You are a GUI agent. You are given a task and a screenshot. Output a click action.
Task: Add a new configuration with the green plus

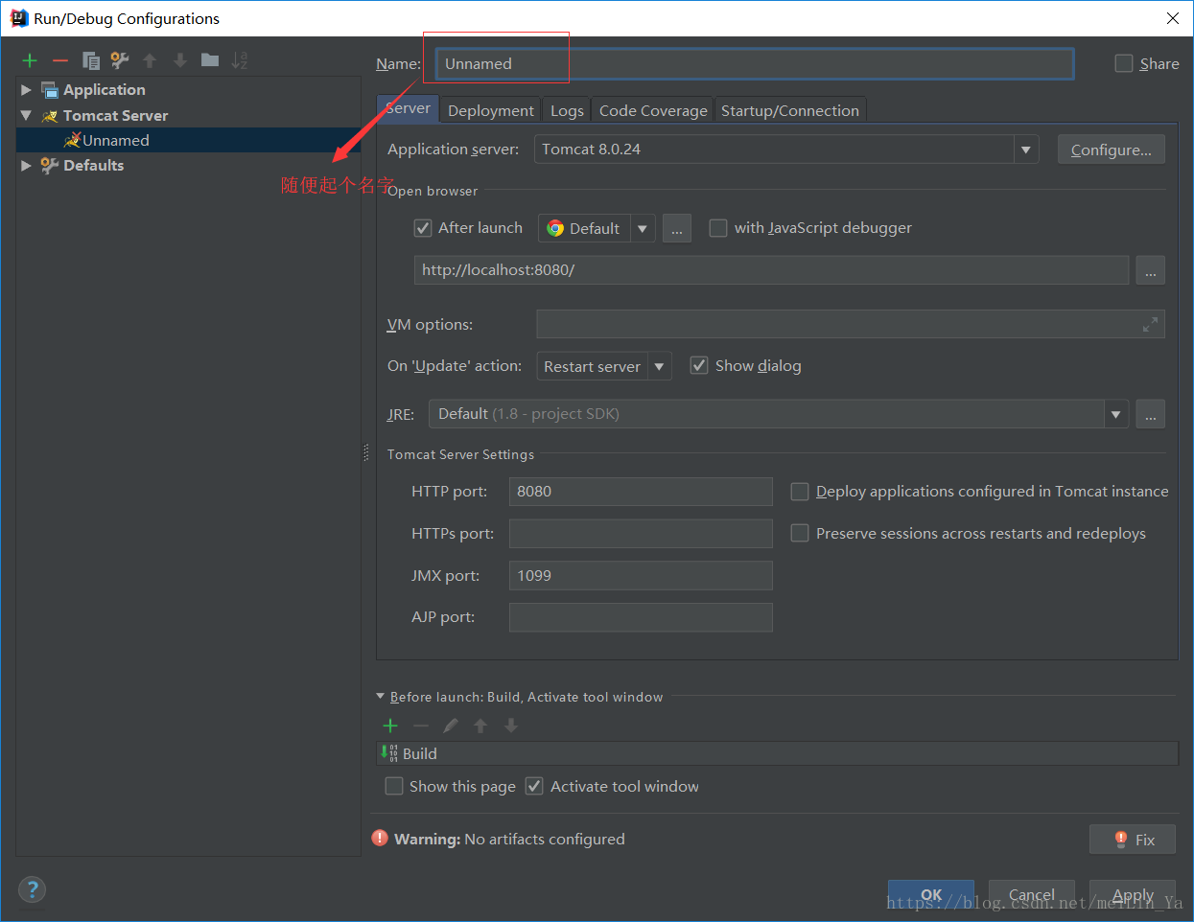[30, 60]
